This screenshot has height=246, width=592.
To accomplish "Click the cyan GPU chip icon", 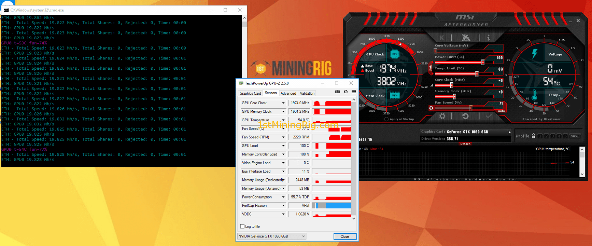I will (395, 54).
